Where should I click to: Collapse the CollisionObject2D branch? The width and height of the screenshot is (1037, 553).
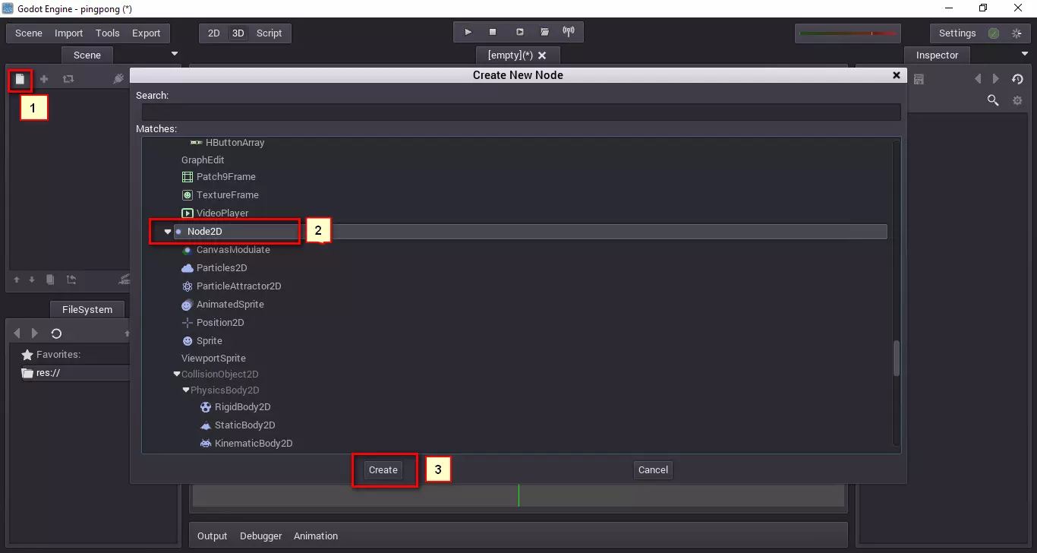[x=177, y=374]
